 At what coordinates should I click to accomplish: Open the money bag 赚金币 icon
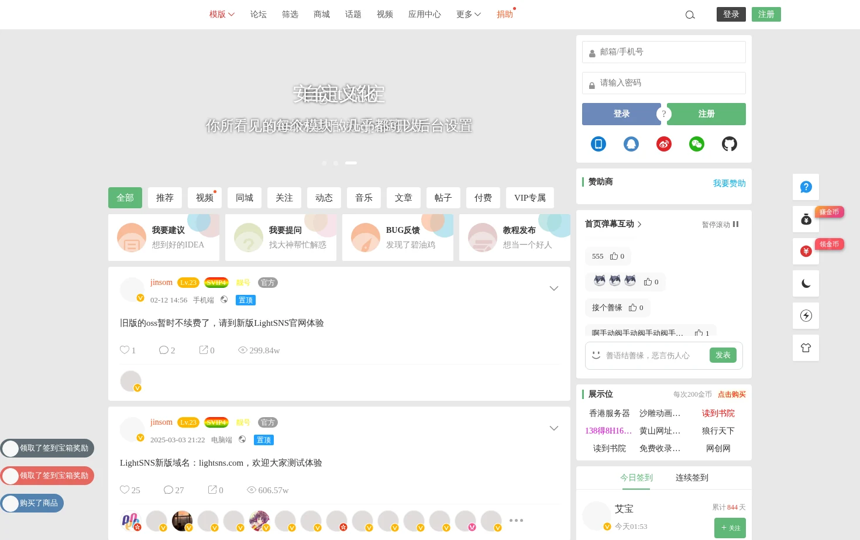(x=806, y=219)
